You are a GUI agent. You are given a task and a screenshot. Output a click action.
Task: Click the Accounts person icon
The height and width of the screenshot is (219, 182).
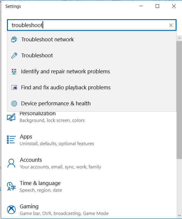point(11,163)
